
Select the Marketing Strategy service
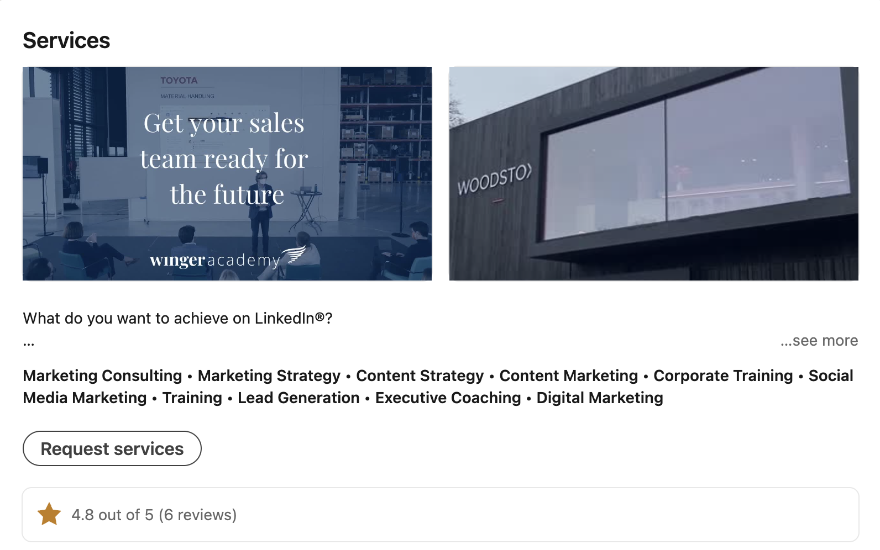[269, 376]
